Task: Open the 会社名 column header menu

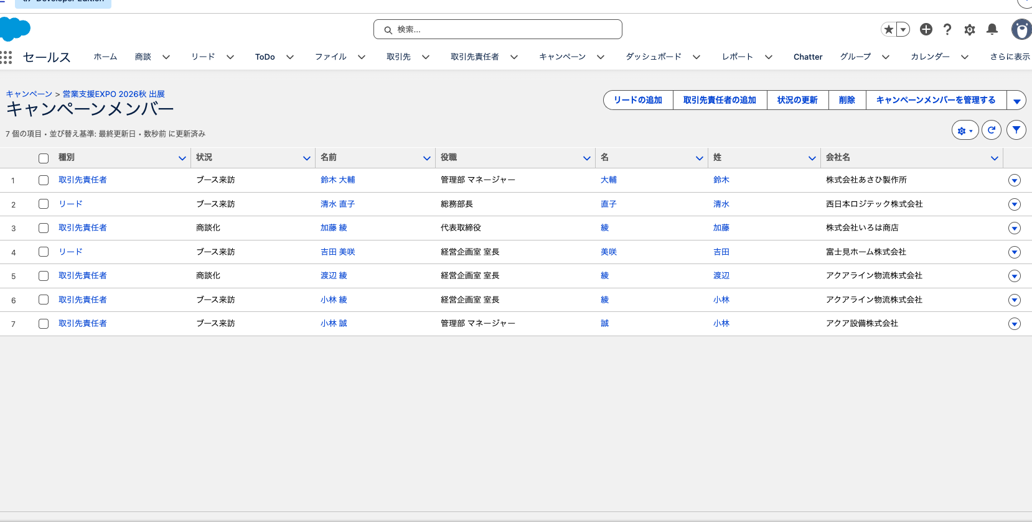Action: click(x=995, y=158)
